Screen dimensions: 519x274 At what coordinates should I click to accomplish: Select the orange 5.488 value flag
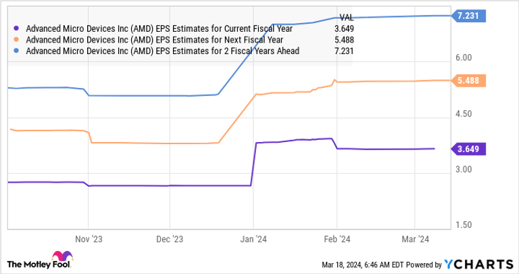[x=470, y=81]
